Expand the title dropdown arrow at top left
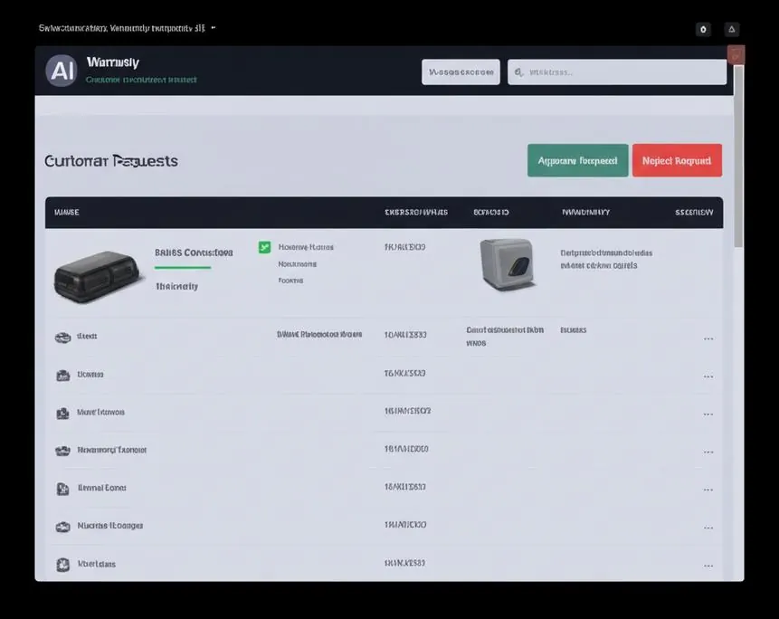This screenshot has height=619, width=779. point(214,28)
